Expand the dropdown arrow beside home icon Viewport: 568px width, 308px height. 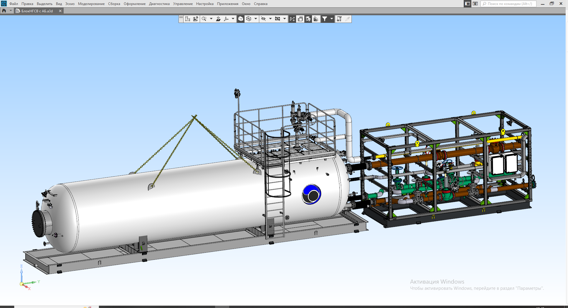(11, 11)
